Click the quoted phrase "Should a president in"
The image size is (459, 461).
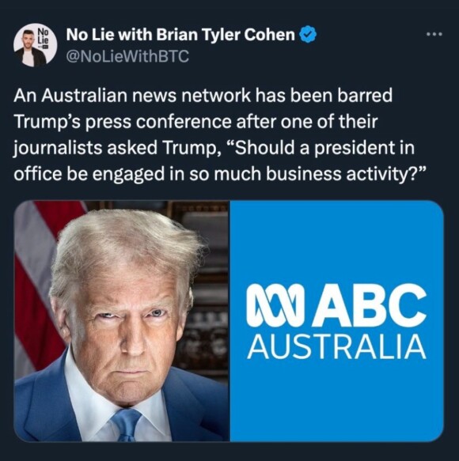coord(321,148)
